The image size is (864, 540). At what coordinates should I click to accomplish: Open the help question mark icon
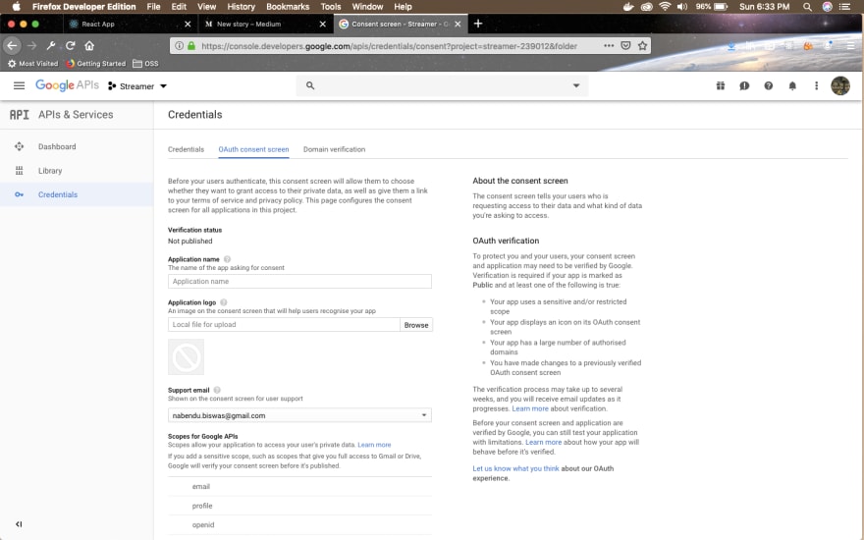(768, 85)
